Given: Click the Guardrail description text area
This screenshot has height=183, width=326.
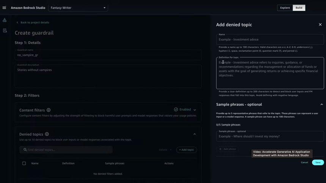Looking at the screenshot, I should click(x=108, y=76).
